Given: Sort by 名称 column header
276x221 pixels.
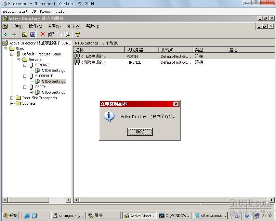Looking at the screenshot, I should point(99,50).
